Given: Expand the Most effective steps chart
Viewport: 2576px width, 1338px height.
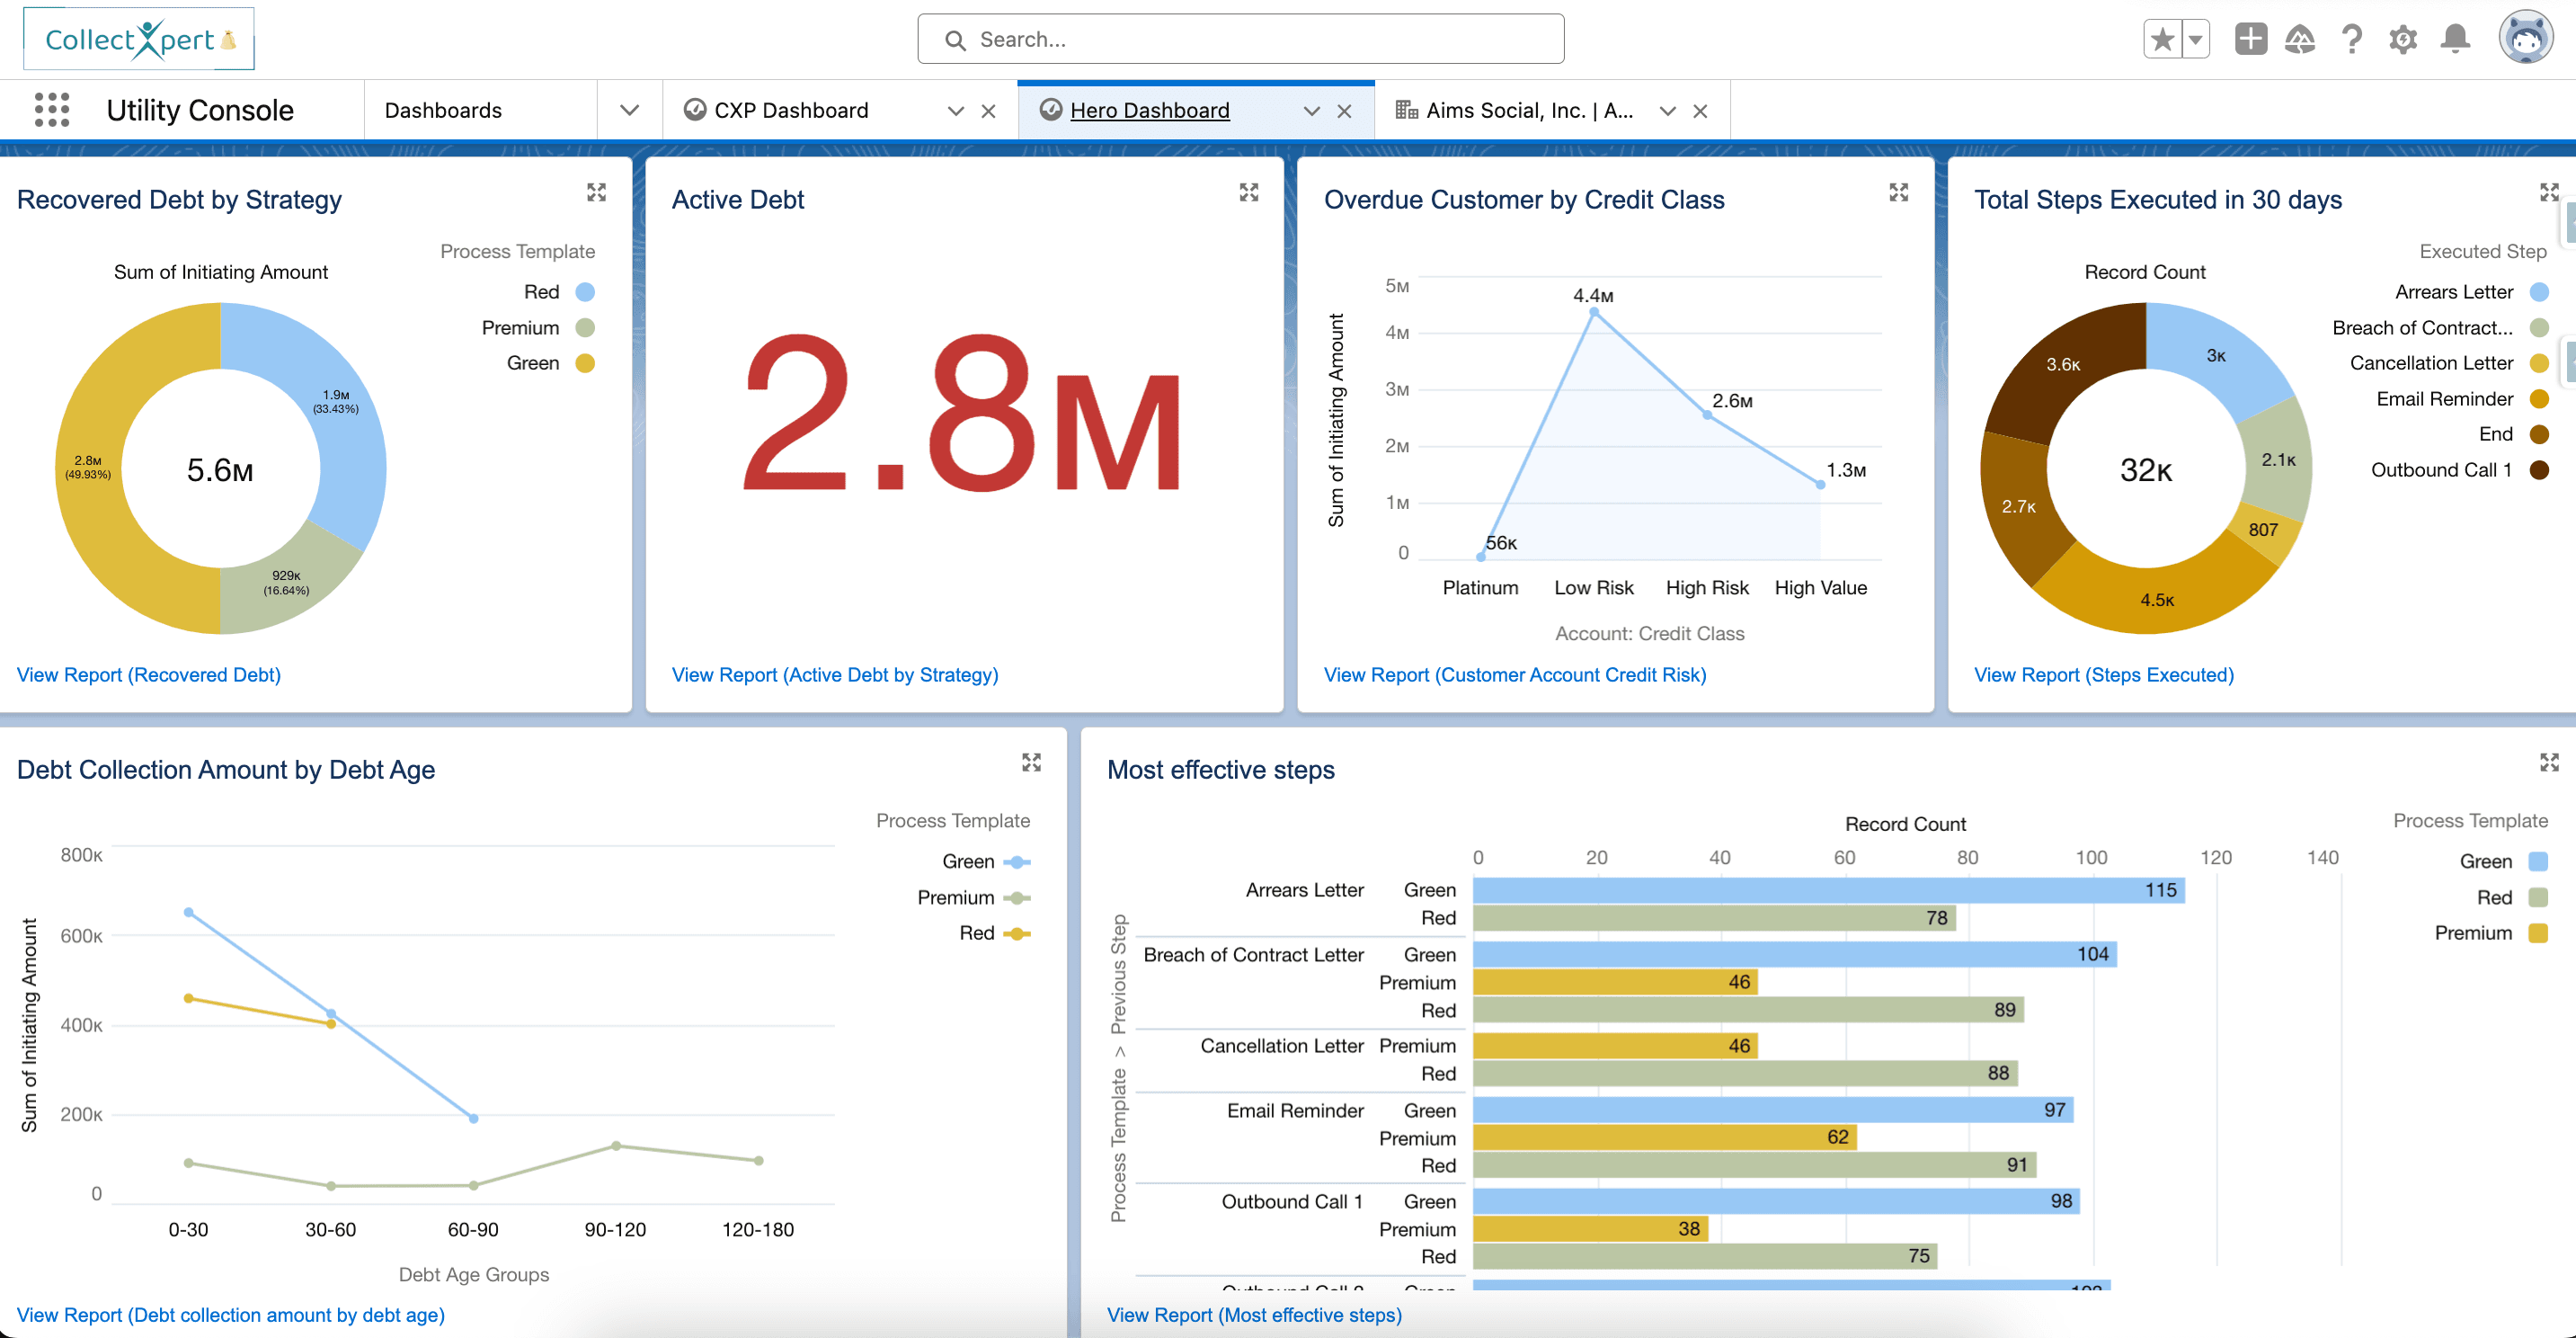Looking at the screenshot, I should tap(2549, 763).
